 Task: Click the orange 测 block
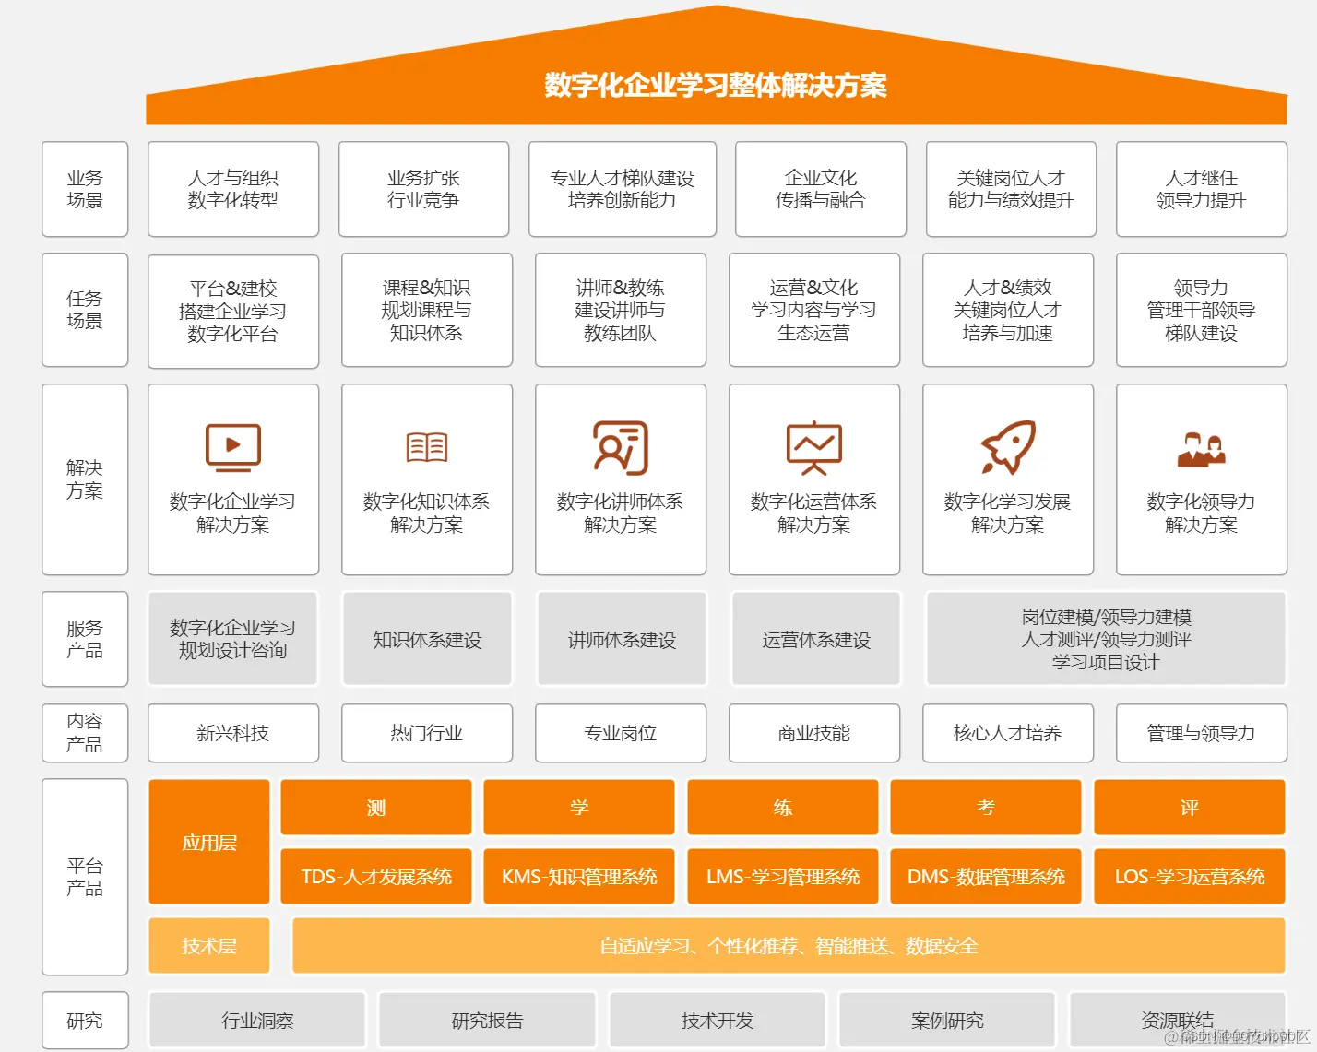click(x=376, y=808)
